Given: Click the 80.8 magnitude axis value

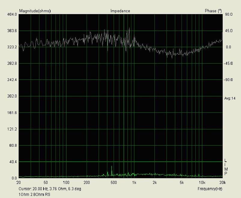Looking at the screenshot, I should pyautogui.click(x=13, y=145).
